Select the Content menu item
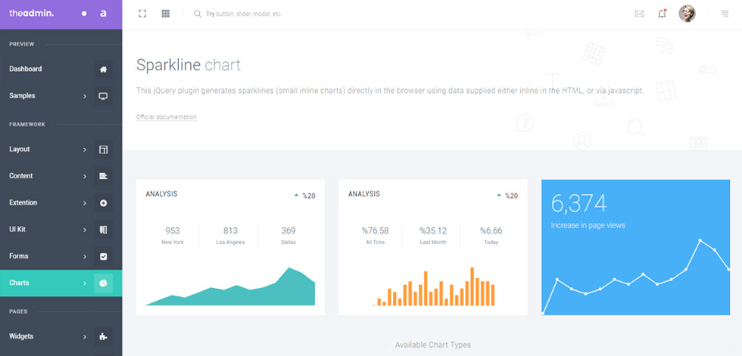The width and height of the screenshot is (742, 356). 61,176
